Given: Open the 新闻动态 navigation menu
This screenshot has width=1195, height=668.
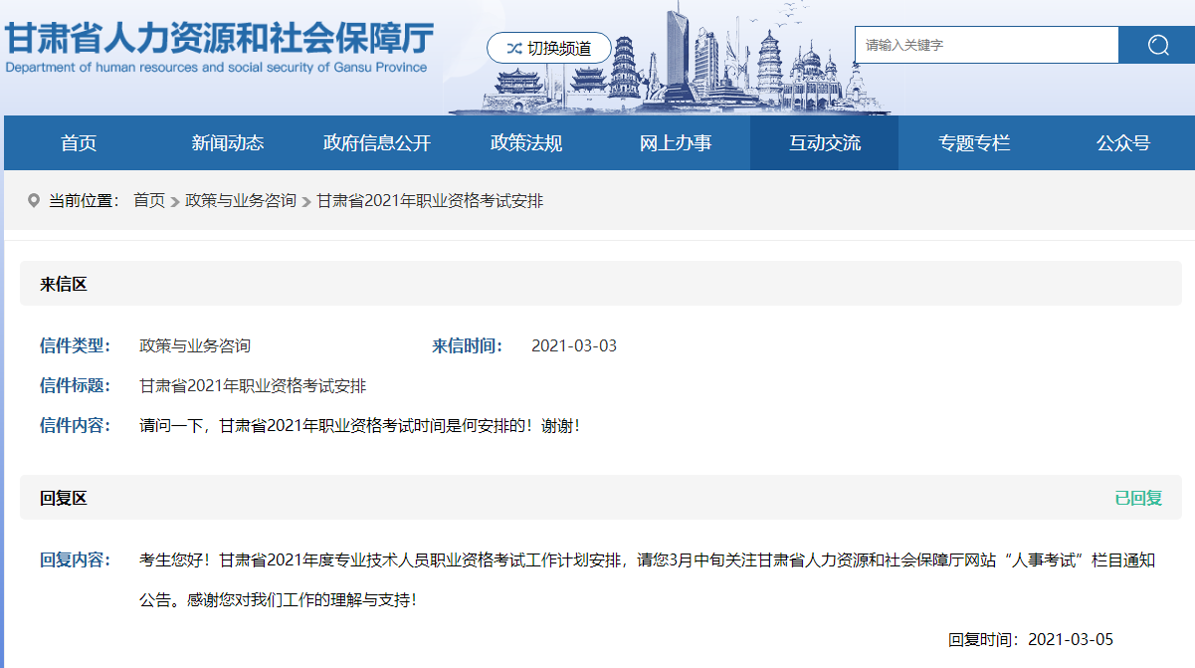Looking at the screenshot, I should [x=227, y=142].
